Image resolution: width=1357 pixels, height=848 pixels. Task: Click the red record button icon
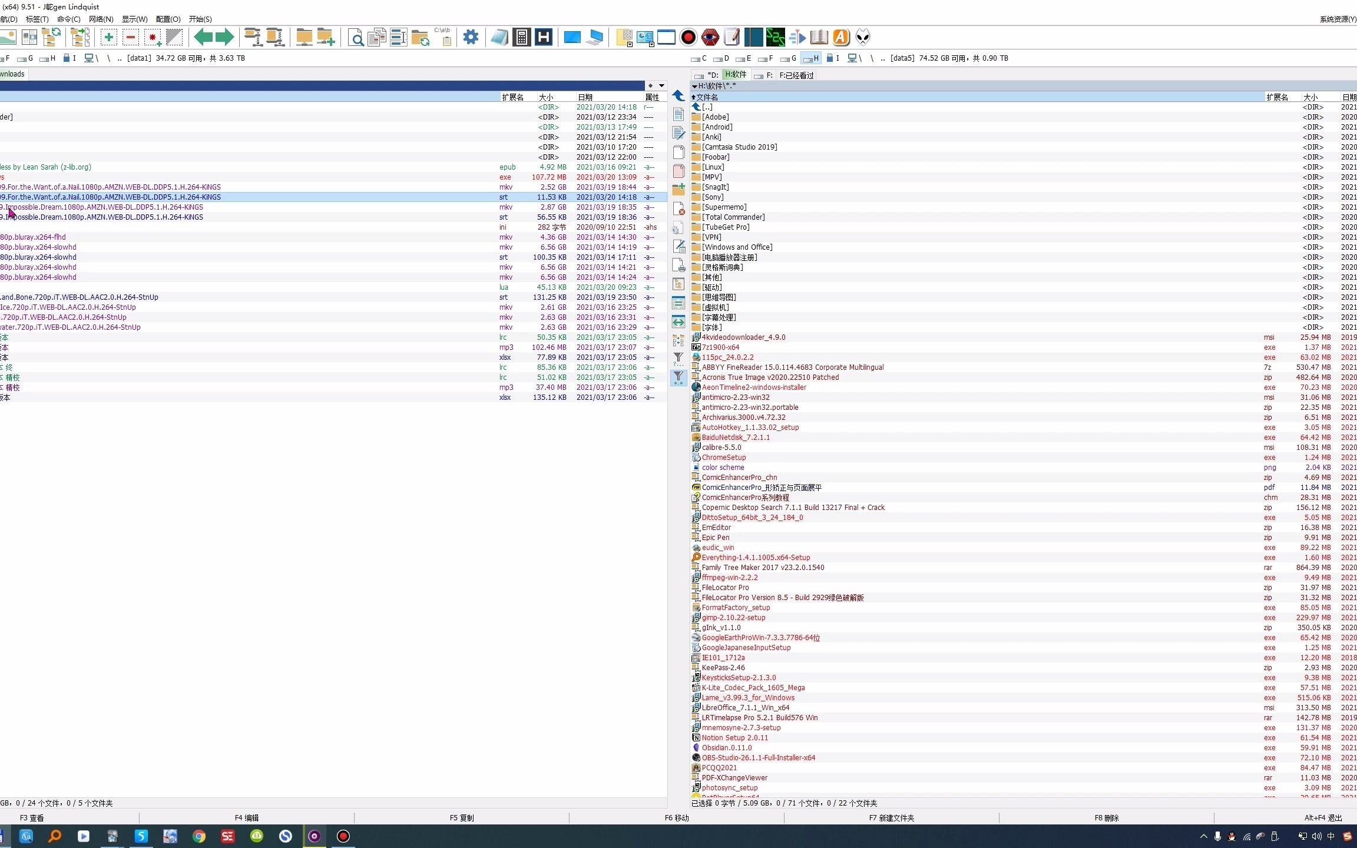[x=688, y=37]
